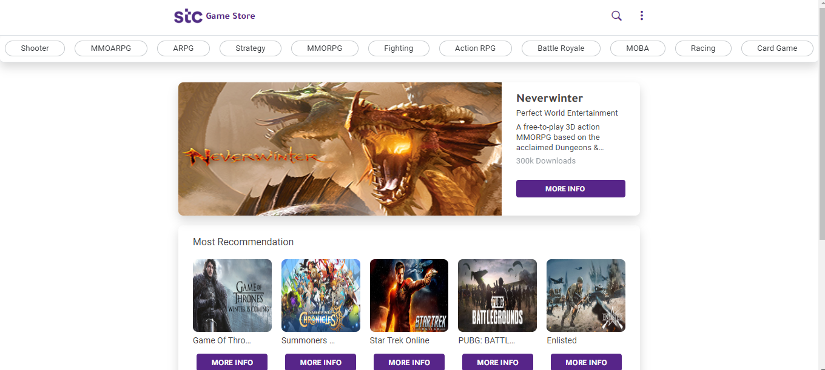Filter games by Shooter category
The width and height of the screenshot is (825, 370).
pyautogui.click(x=35, y=48)
